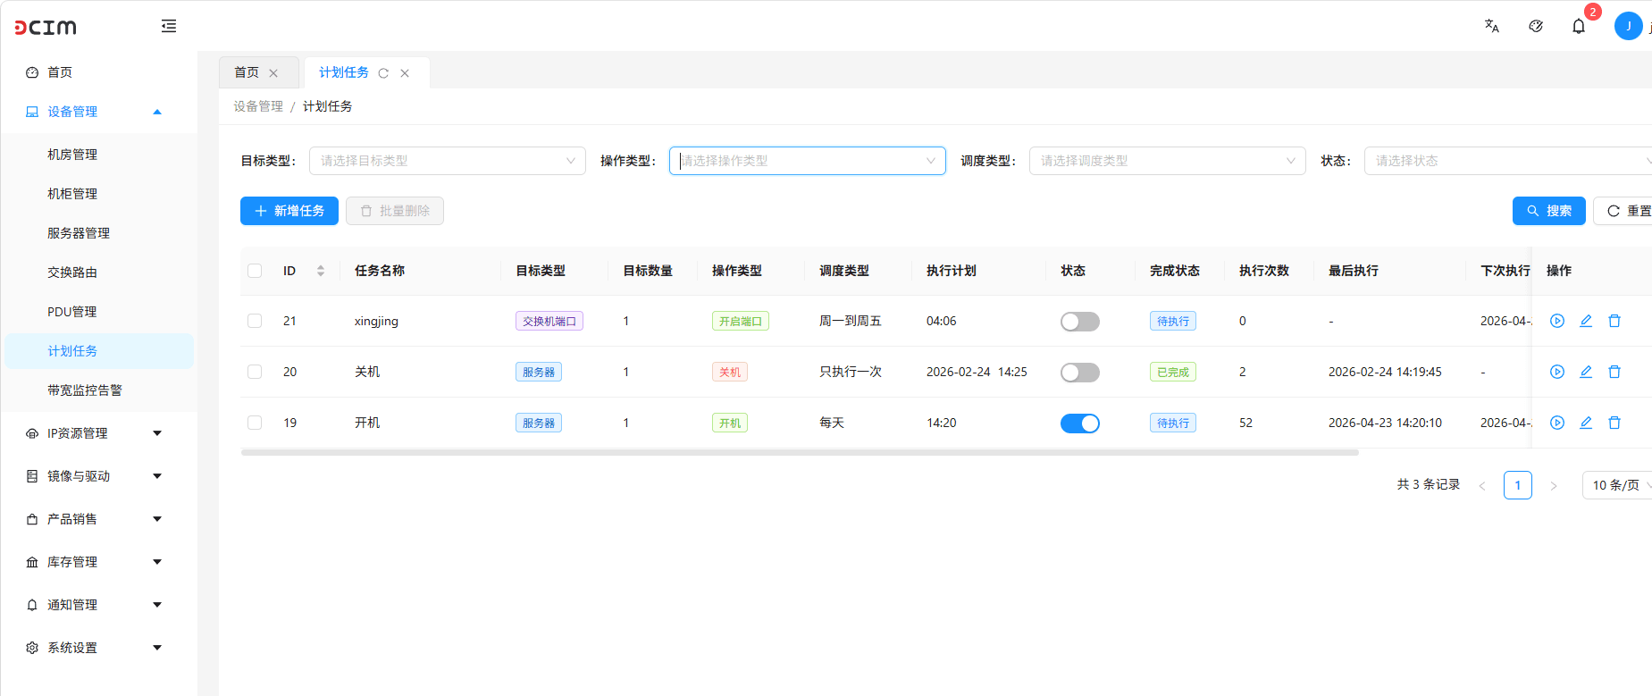Go to next page arrow

pyautogui.click(x=1554, y=486)
